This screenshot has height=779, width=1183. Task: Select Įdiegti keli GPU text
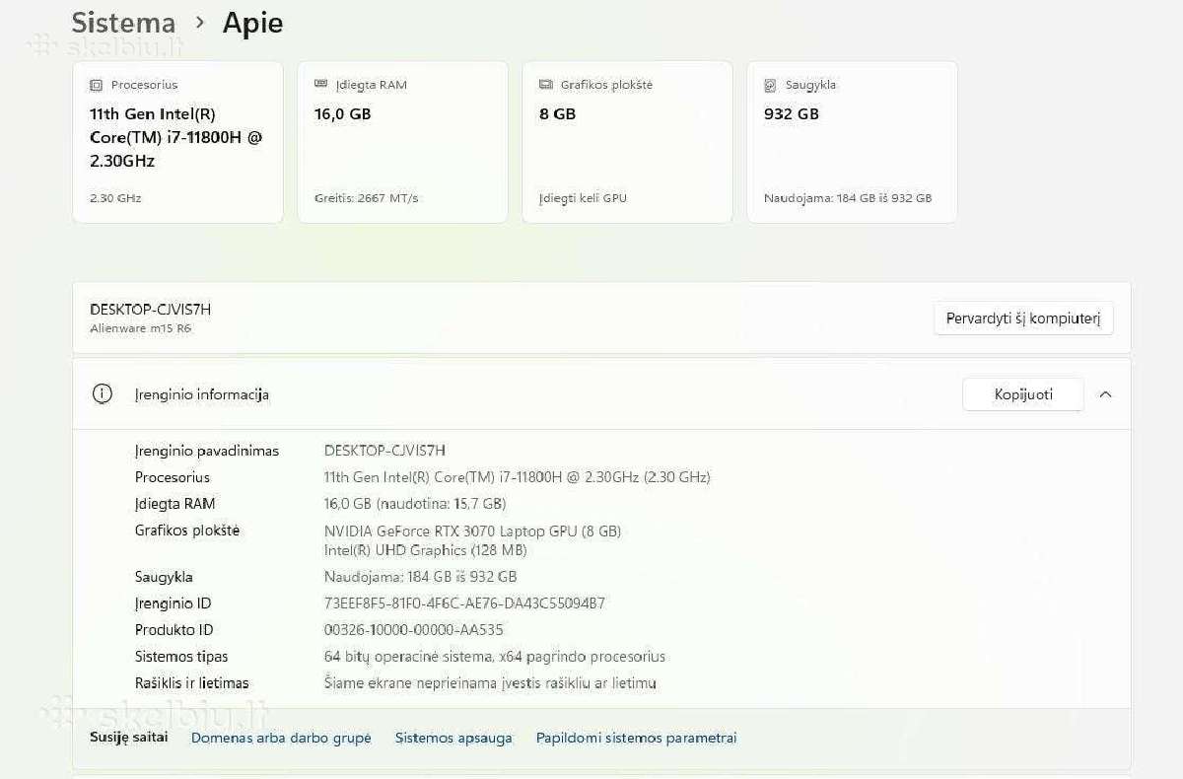(x=583, y=198)
